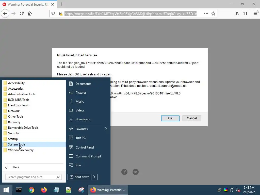This screenshot has height=195, width=260.
Task: Open Control Panel from start menu
Action: coord(88,148)
